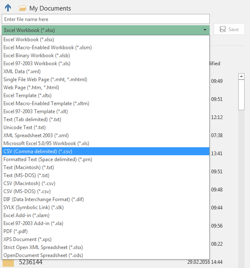Image resolution: width=250 pixels, height=268 pixels.
Task: Open the My Documents folder icon
Action: point(23,8)
